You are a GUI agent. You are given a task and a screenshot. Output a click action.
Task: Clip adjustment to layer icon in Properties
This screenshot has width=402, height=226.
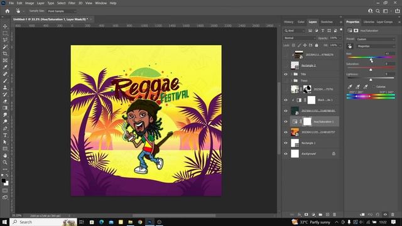[x=362, y=215]
